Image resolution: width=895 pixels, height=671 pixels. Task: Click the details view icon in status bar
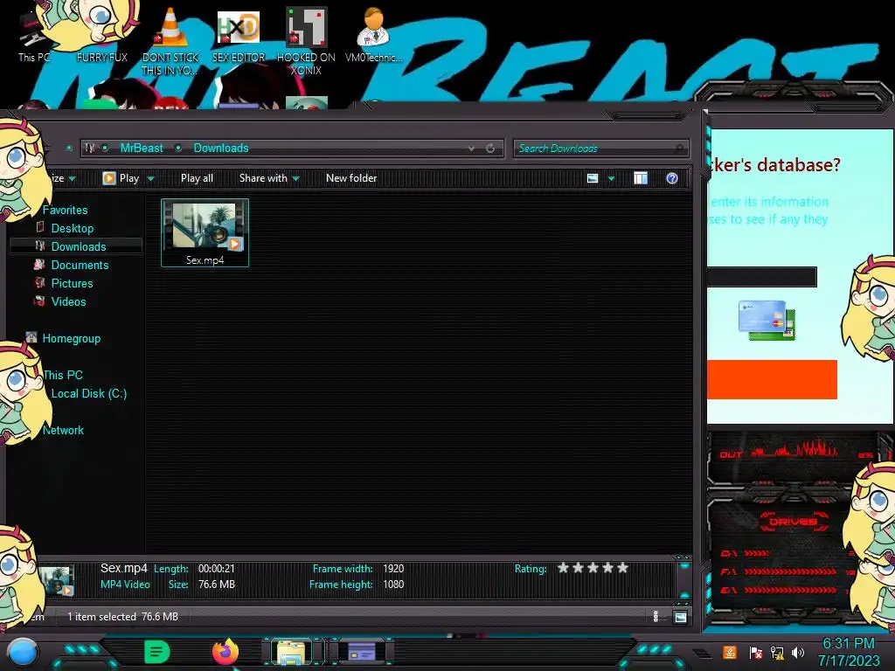pos(656,616)
